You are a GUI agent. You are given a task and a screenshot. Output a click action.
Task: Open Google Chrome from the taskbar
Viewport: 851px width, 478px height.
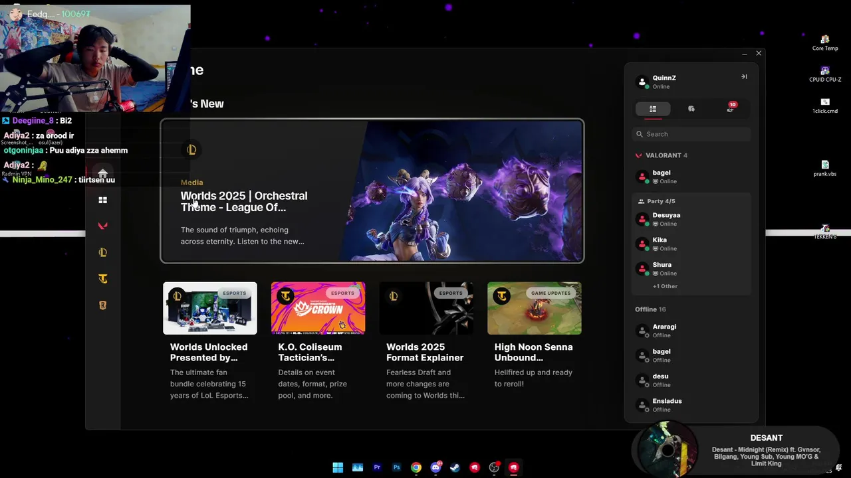(x=416, y=467)
